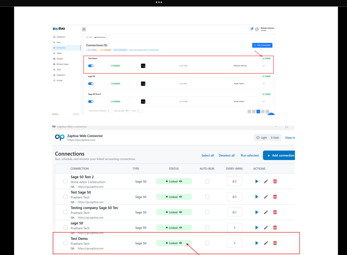Click the trash icon in Web Connector's sage 50 row
The height and width of the screenshot is (255, 347).
tap(275, 227)
